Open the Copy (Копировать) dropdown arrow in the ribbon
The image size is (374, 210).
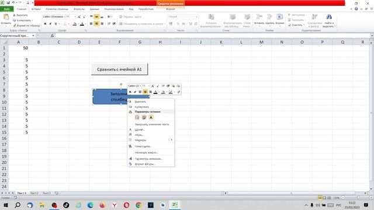pyautogui.click(x=32, y=20)
